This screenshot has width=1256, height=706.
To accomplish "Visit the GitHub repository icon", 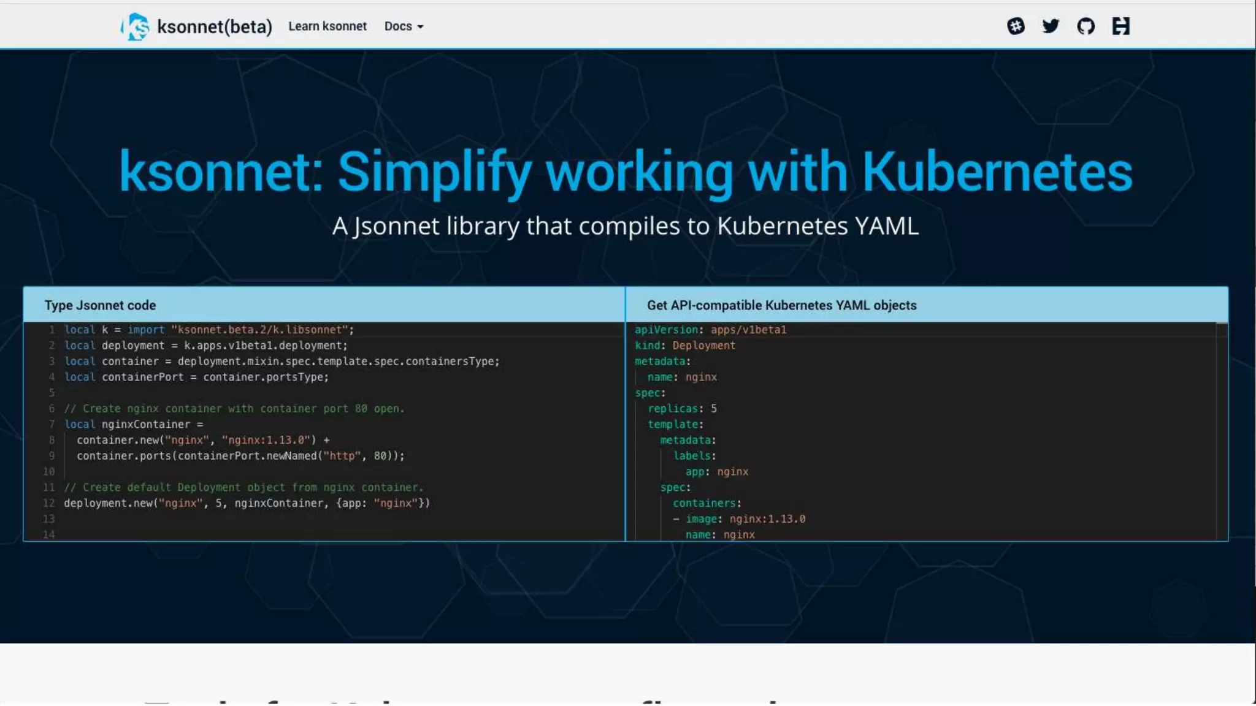I will point(1086,26).
